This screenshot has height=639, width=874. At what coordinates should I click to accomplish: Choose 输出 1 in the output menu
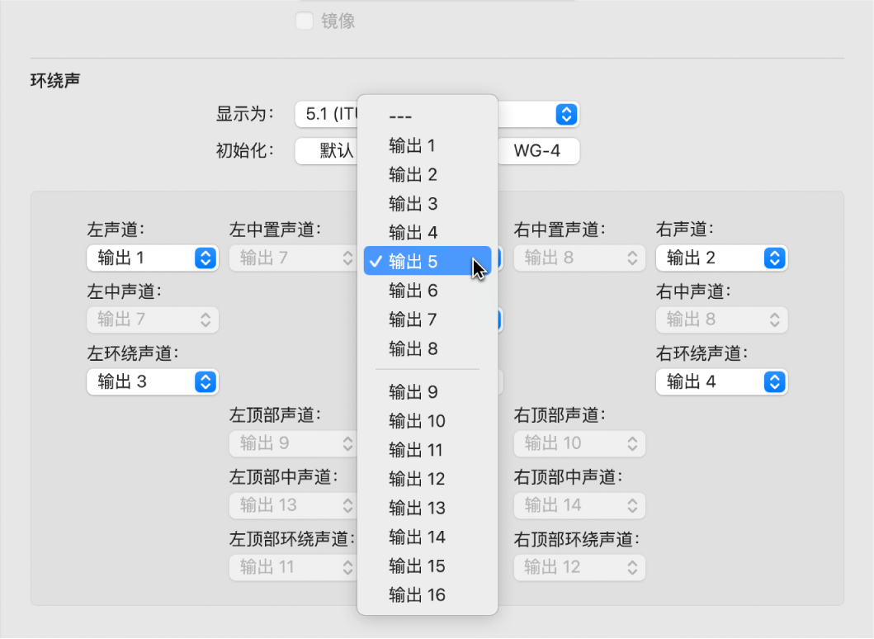point(413,146)
